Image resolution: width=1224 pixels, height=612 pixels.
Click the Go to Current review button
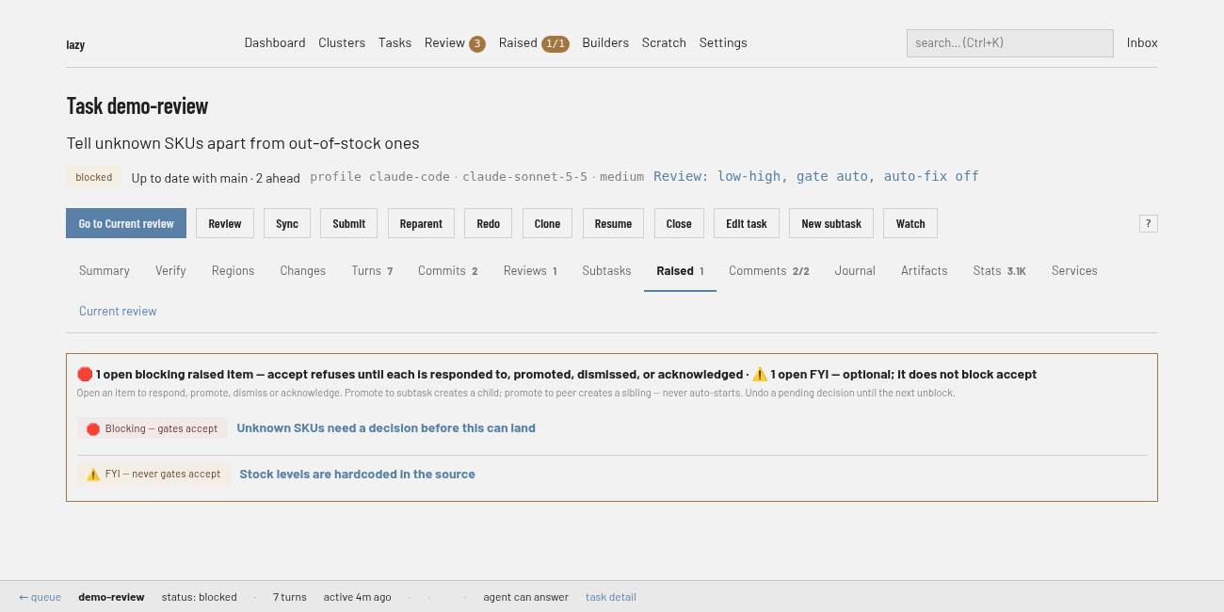(126, 223)
